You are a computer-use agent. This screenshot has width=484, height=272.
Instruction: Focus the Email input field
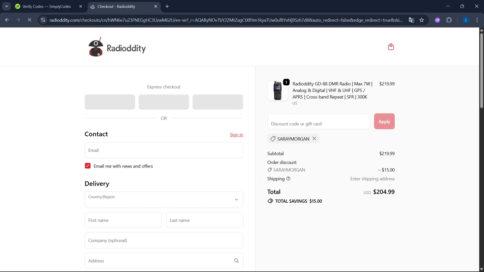[x=164, y=150]
